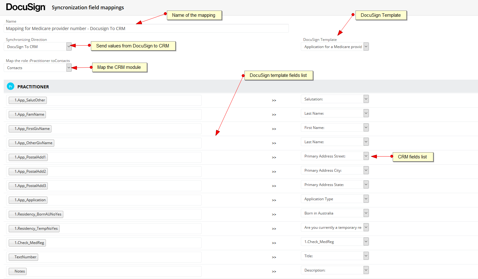Open the Primary Address City dropdown
Image resolution: width=478 pixels, height=279 pixels.
[335, 170]
